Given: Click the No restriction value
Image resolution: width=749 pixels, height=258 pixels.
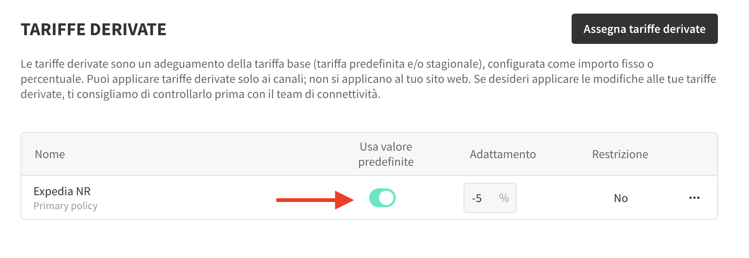Looking at the screenshot, I should click(x=621, y=198).
